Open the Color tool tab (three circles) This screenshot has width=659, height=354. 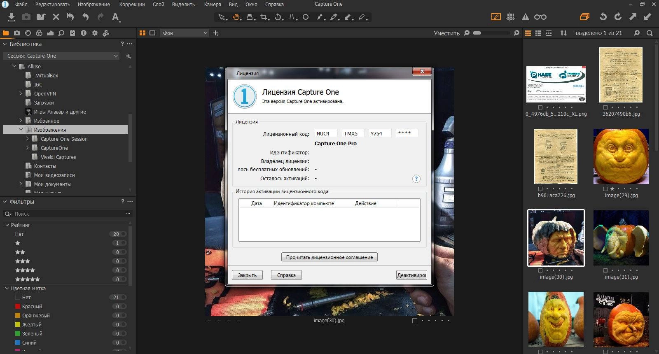[x=39, y=33]
